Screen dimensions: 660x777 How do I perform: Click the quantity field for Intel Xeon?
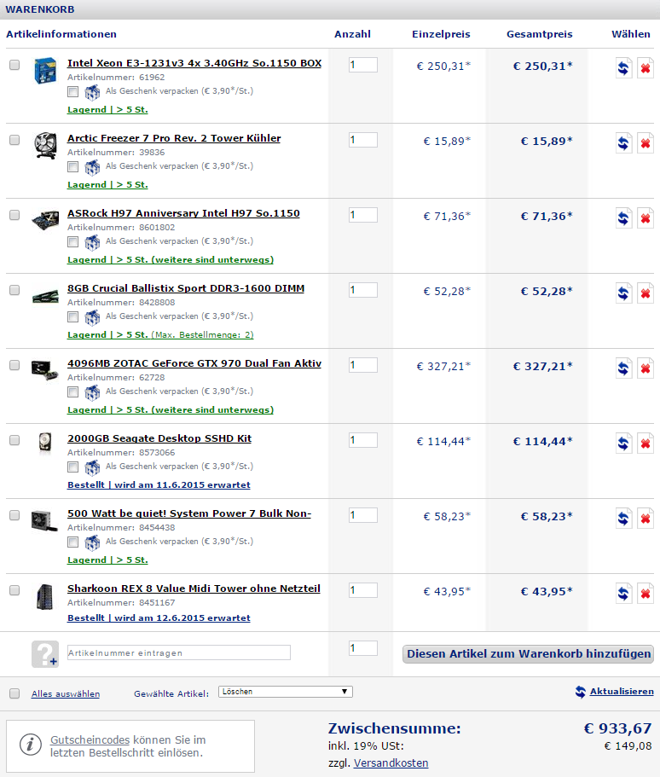363,65
